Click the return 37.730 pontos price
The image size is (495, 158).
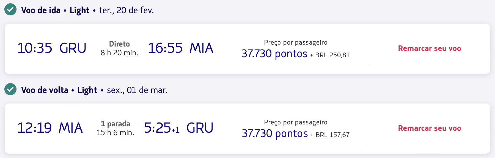click(275, 134)
